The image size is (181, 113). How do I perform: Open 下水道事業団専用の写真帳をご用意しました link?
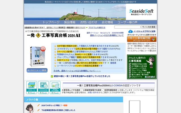point(58,110)
